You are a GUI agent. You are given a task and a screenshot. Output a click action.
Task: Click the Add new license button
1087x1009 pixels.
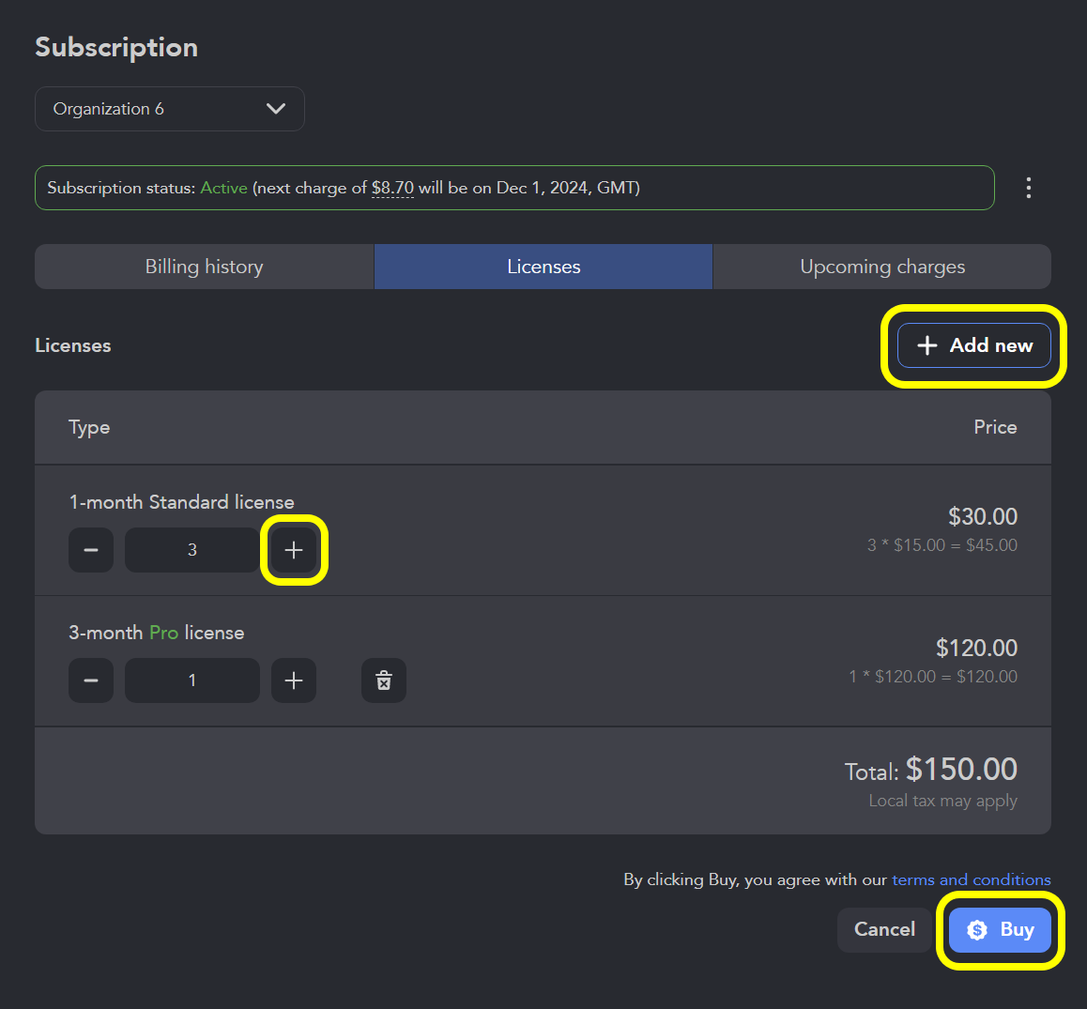click(x=973, y=345)
